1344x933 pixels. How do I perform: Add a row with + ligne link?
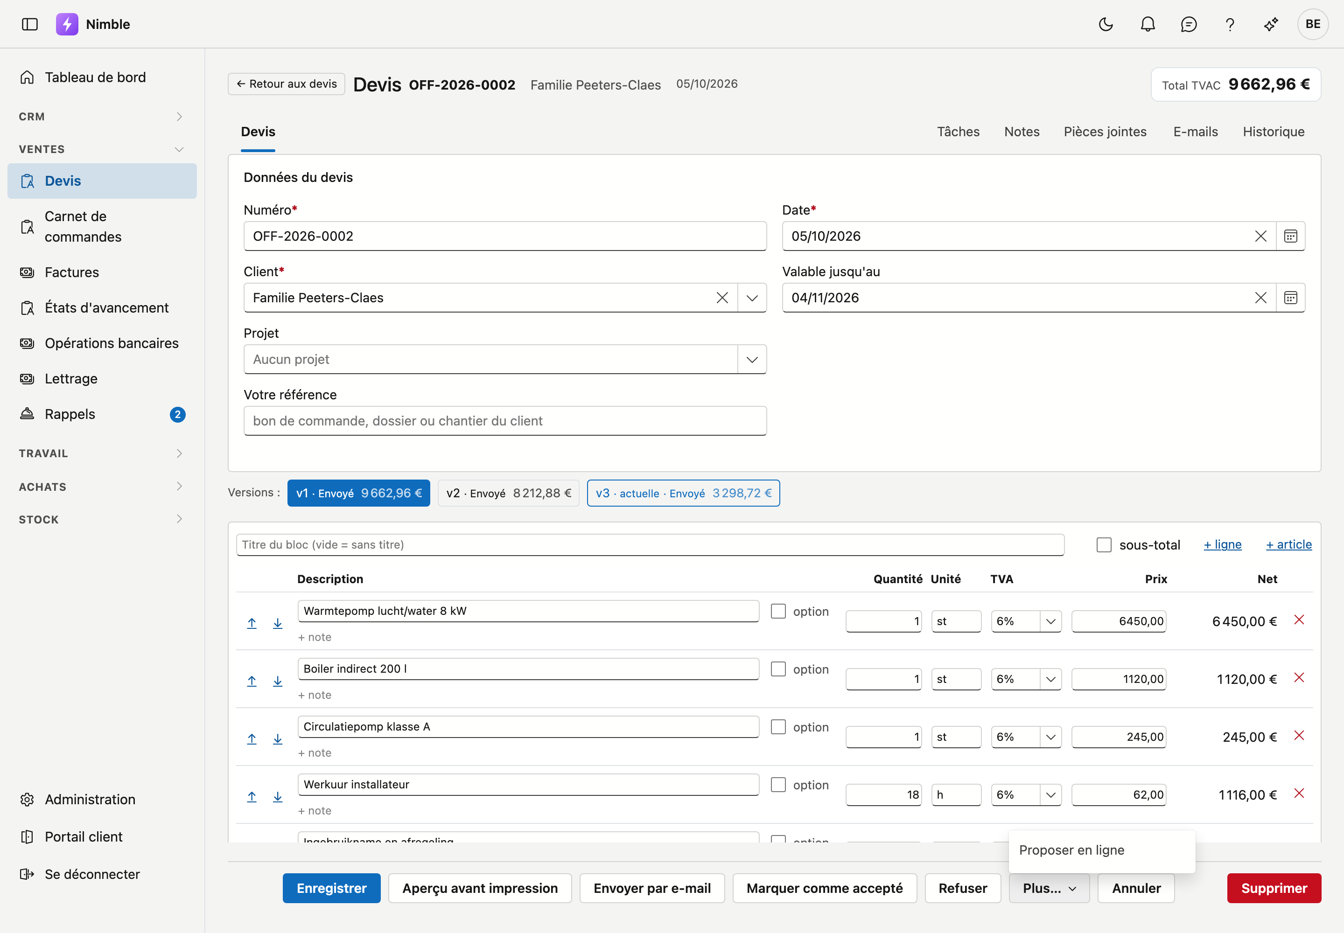pyautogui.click(x=1222, y=544)
